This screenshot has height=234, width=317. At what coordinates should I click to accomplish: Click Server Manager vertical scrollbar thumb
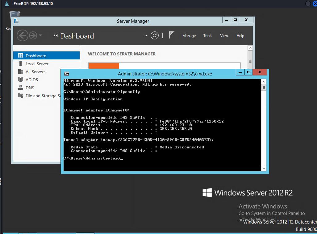(x=250, y=59)
